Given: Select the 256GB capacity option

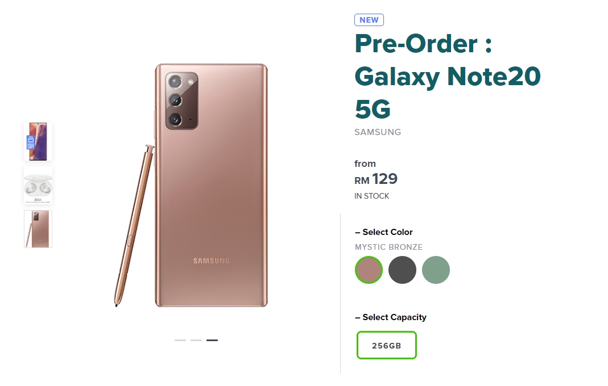Looking at the screenshot, I should click(387, 345).
